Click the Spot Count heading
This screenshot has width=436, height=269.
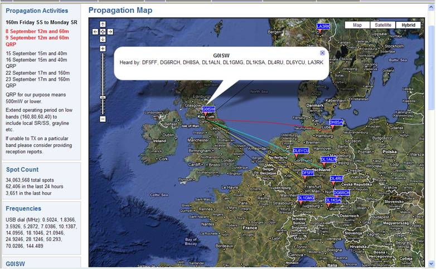22,169
